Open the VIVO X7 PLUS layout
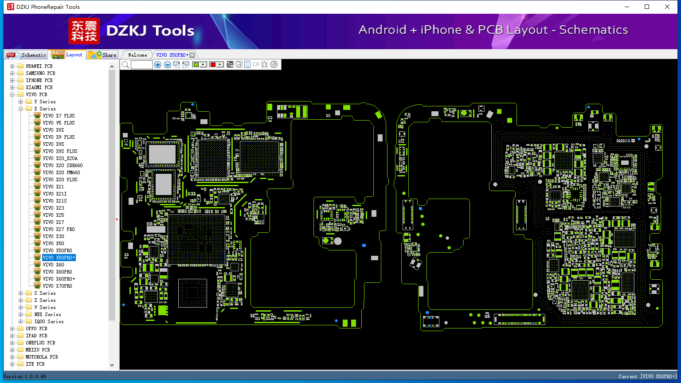Viewport: 681px width, 383px height. click(x=59, y=116)
